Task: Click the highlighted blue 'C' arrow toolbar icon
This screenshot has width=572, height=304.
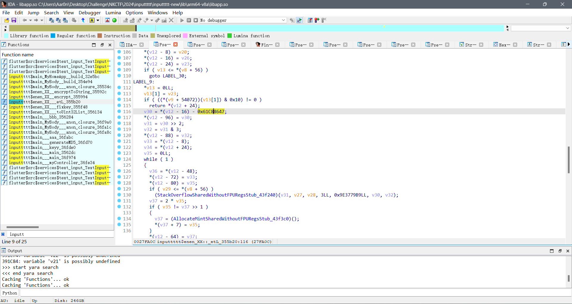Action: point(299,20)
